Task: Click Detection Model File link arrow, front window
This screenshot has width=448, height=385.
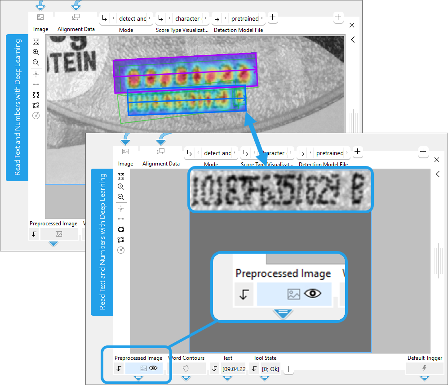Action: (302, 153)
